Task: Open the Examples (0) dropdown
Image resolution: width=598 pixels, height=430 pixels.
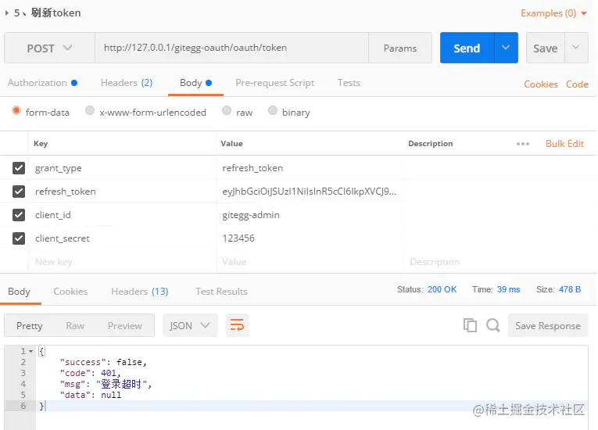Action: [x=553, y=13]
